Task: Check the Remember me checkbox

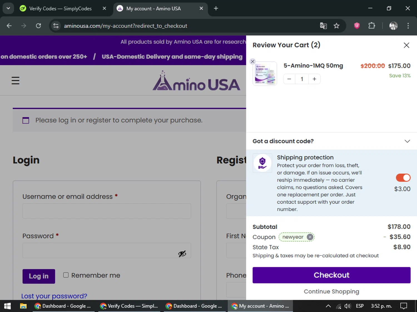Action: (x=66, y=275)
